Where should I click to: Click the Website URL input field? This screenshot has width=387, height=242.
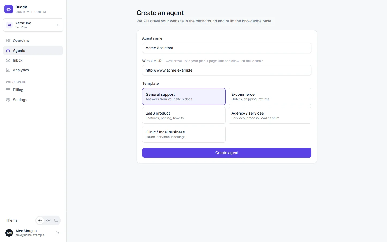227,70
